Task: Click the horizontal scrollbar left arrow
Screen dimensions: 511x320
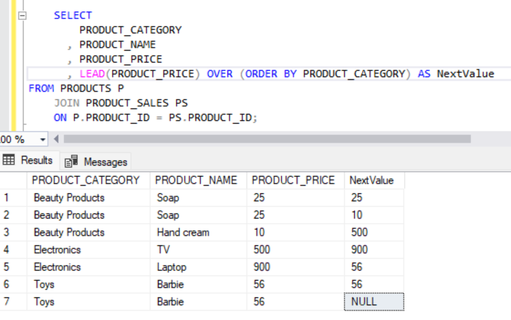Action: [57, 139]
